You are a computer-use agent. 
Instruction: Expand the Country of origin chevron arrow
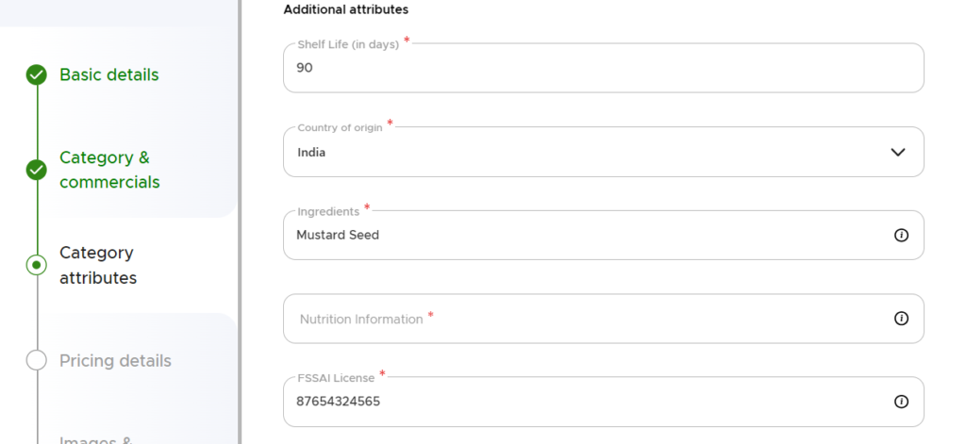[897, 152]
